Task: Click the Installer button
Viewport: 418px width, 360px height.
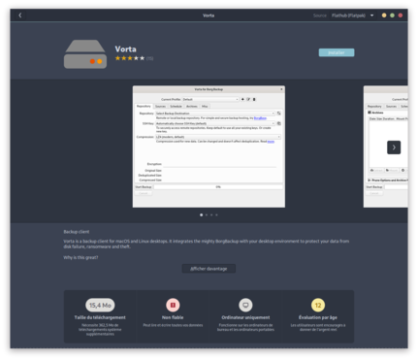Action: 337,52
